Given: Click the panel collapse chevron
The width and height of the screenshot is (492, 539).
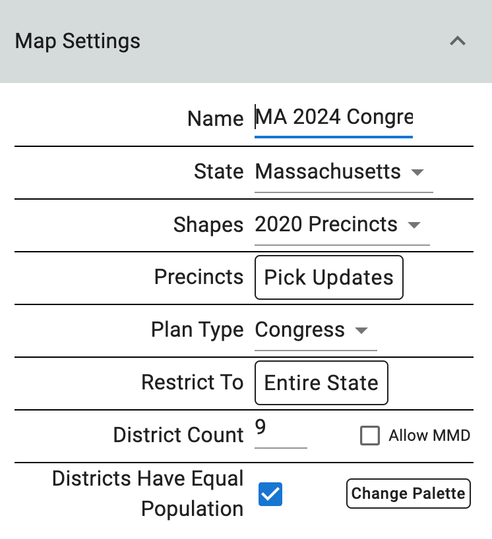Looking at the screenshot, I should coord(458,41).
